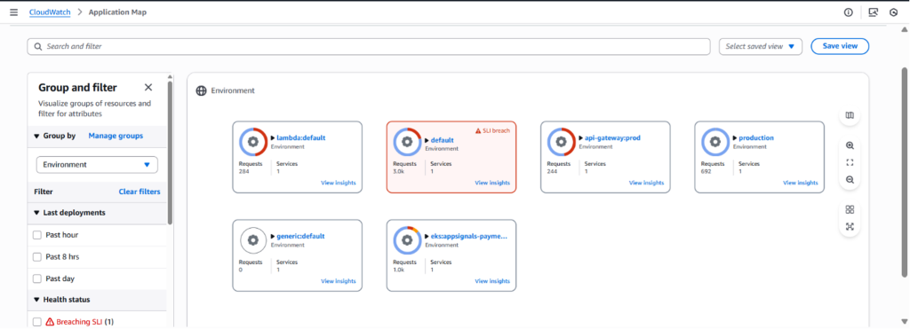Collapse the Health status section
Screen dimensions: 910x329
click(36, 300)
